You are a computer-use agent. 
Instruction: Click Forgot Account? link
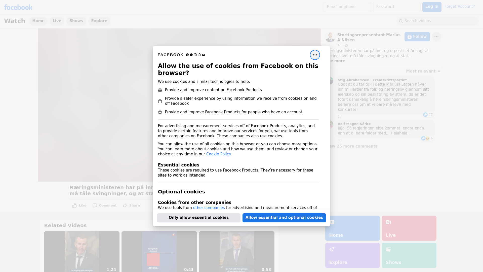pos(460,7)
